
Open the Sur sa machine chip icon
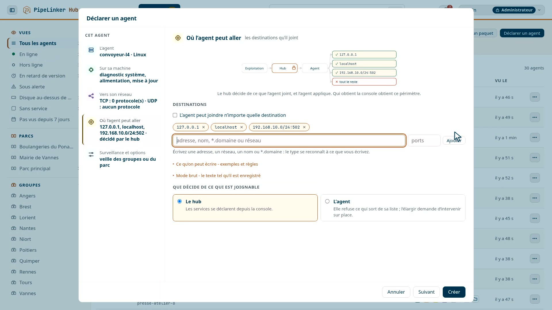pyautogui.click(x=91, y=70)
